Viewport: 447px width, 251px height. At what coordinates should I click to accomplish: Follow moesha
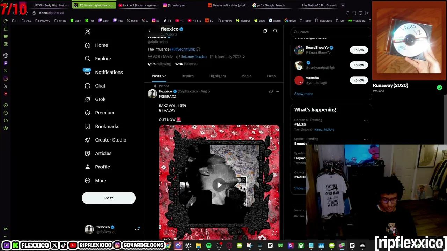click(359, 80)
